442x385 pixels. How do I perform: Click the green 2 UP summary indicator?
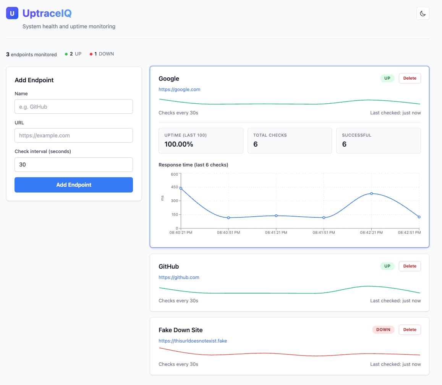tap(73, 54)
